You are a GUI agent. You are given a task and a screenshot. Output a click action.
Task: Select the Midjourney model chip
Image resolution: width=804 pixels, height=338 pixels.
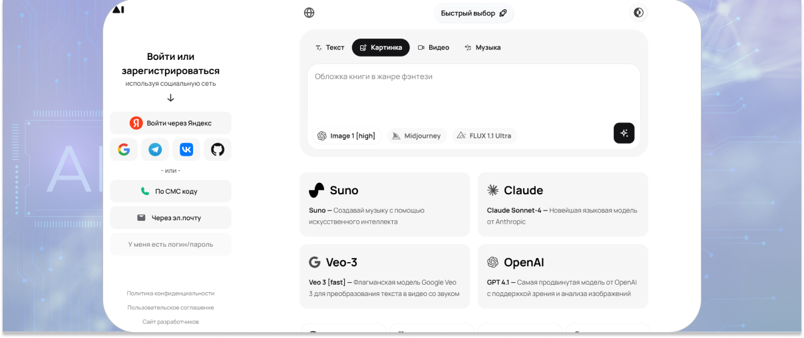(417, 136)
